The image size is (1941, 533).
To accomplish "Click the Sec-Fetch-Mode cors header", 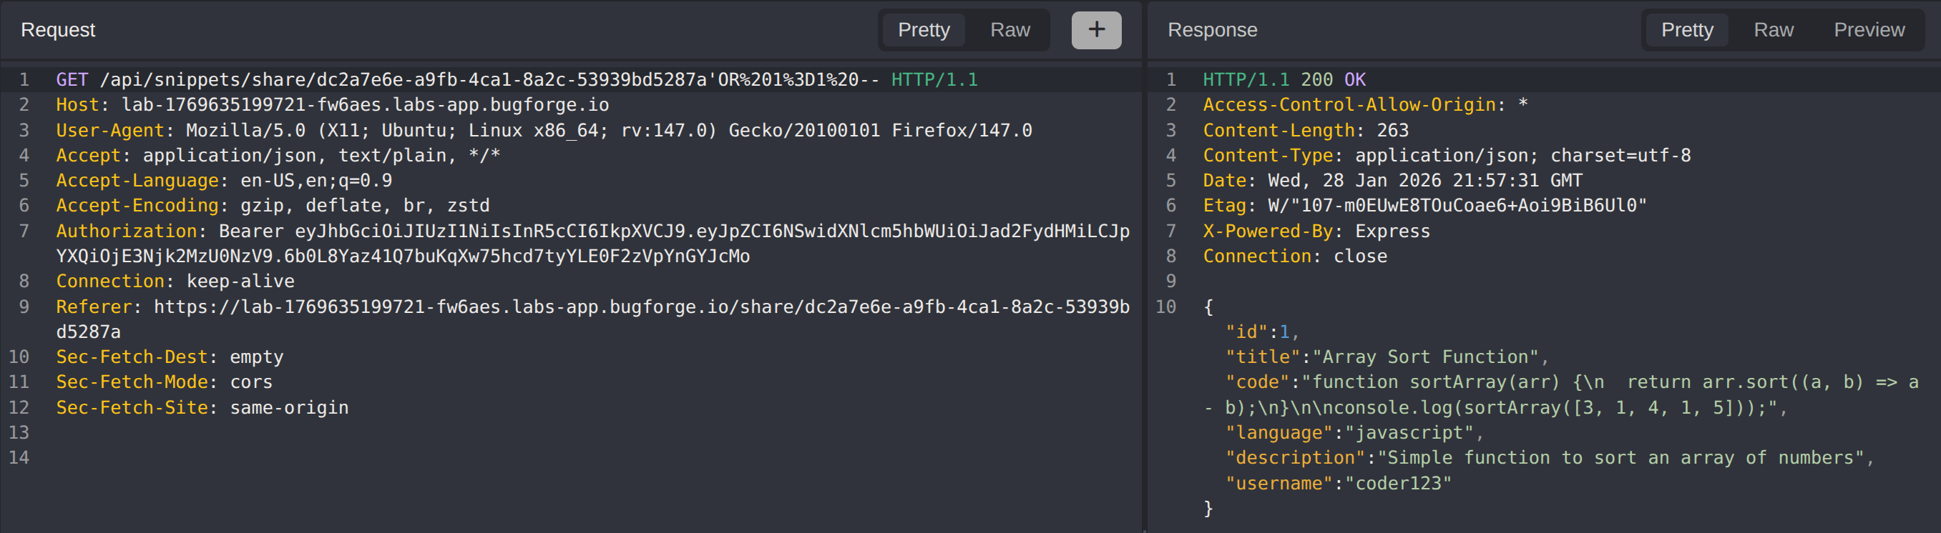I will click(165, 382).
